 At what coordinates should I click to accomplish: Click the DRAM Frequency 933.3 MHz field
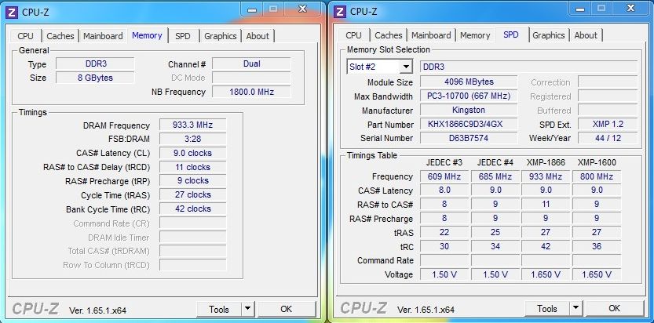point(192,125)
